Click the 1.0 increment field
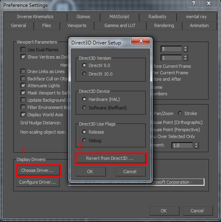Viewport: 221px width, 222px height. click(x=182, y=145)
